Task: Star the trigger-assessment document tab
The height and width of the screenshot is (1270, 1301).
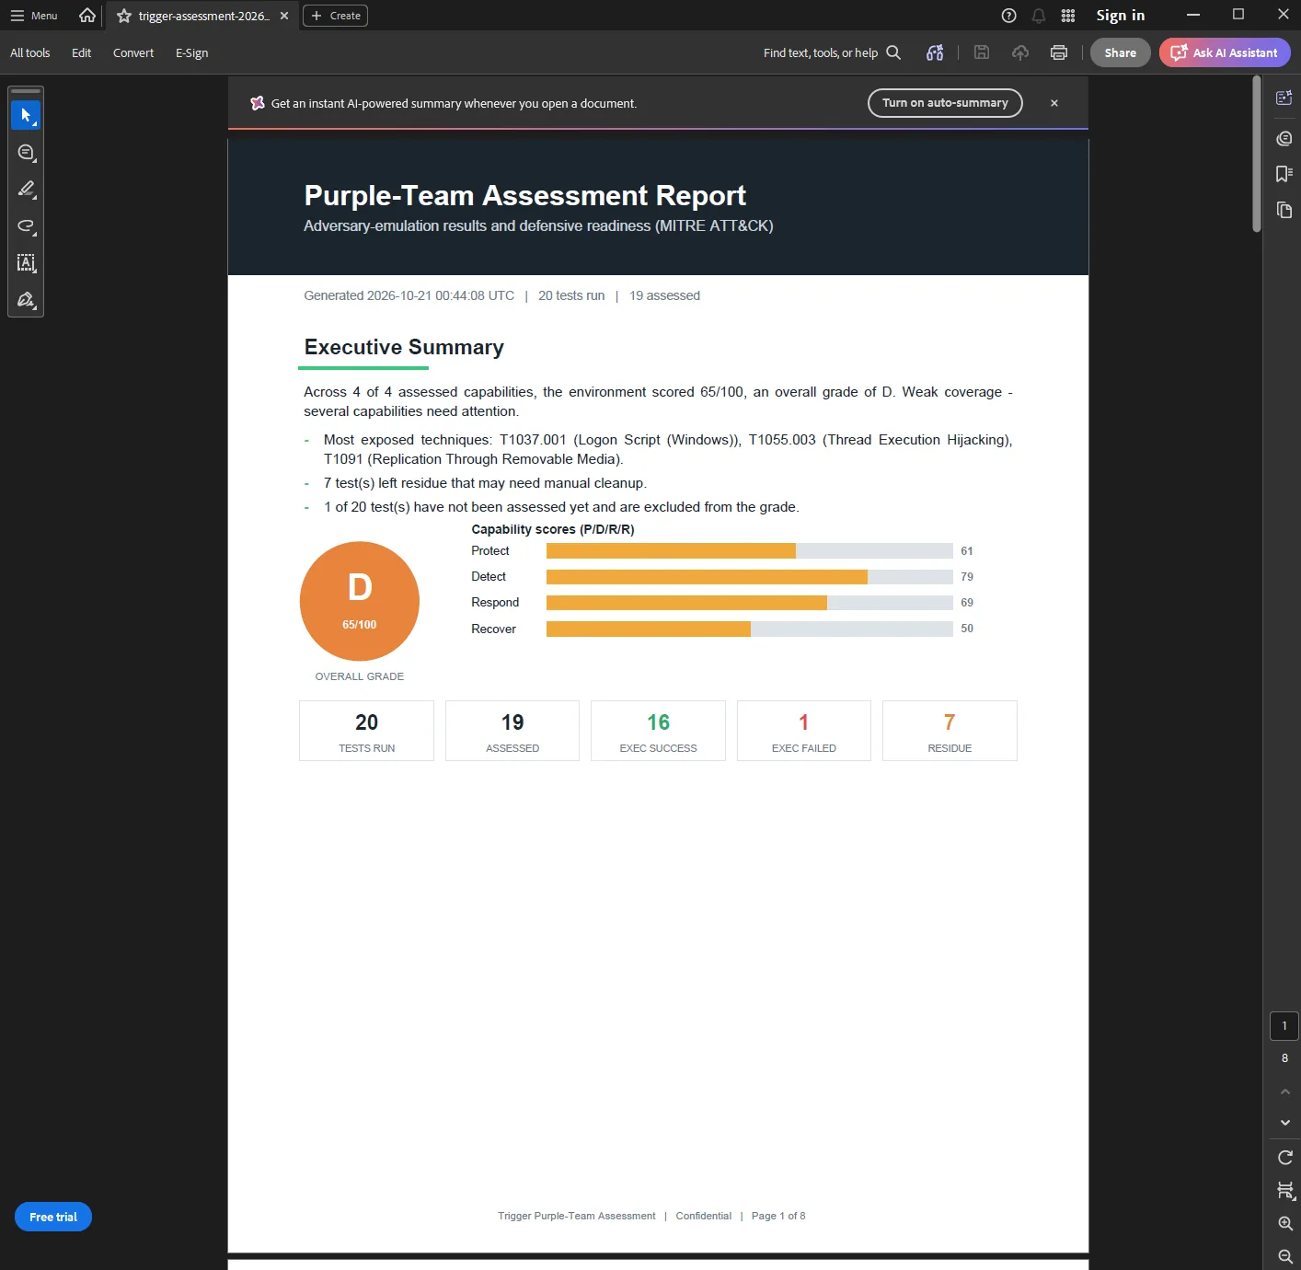Action: click(124, 16)
